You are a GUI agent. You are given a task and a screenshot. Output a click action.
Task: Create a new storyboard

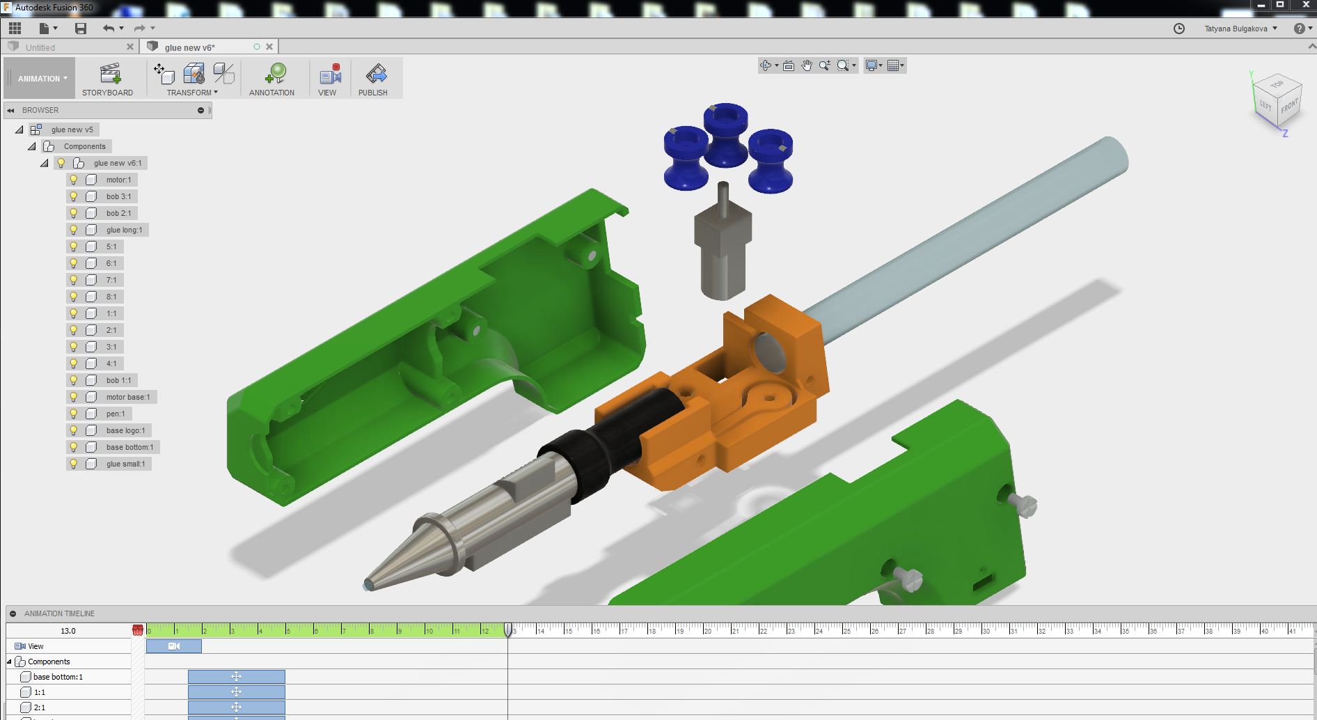(x=110, y=74)
